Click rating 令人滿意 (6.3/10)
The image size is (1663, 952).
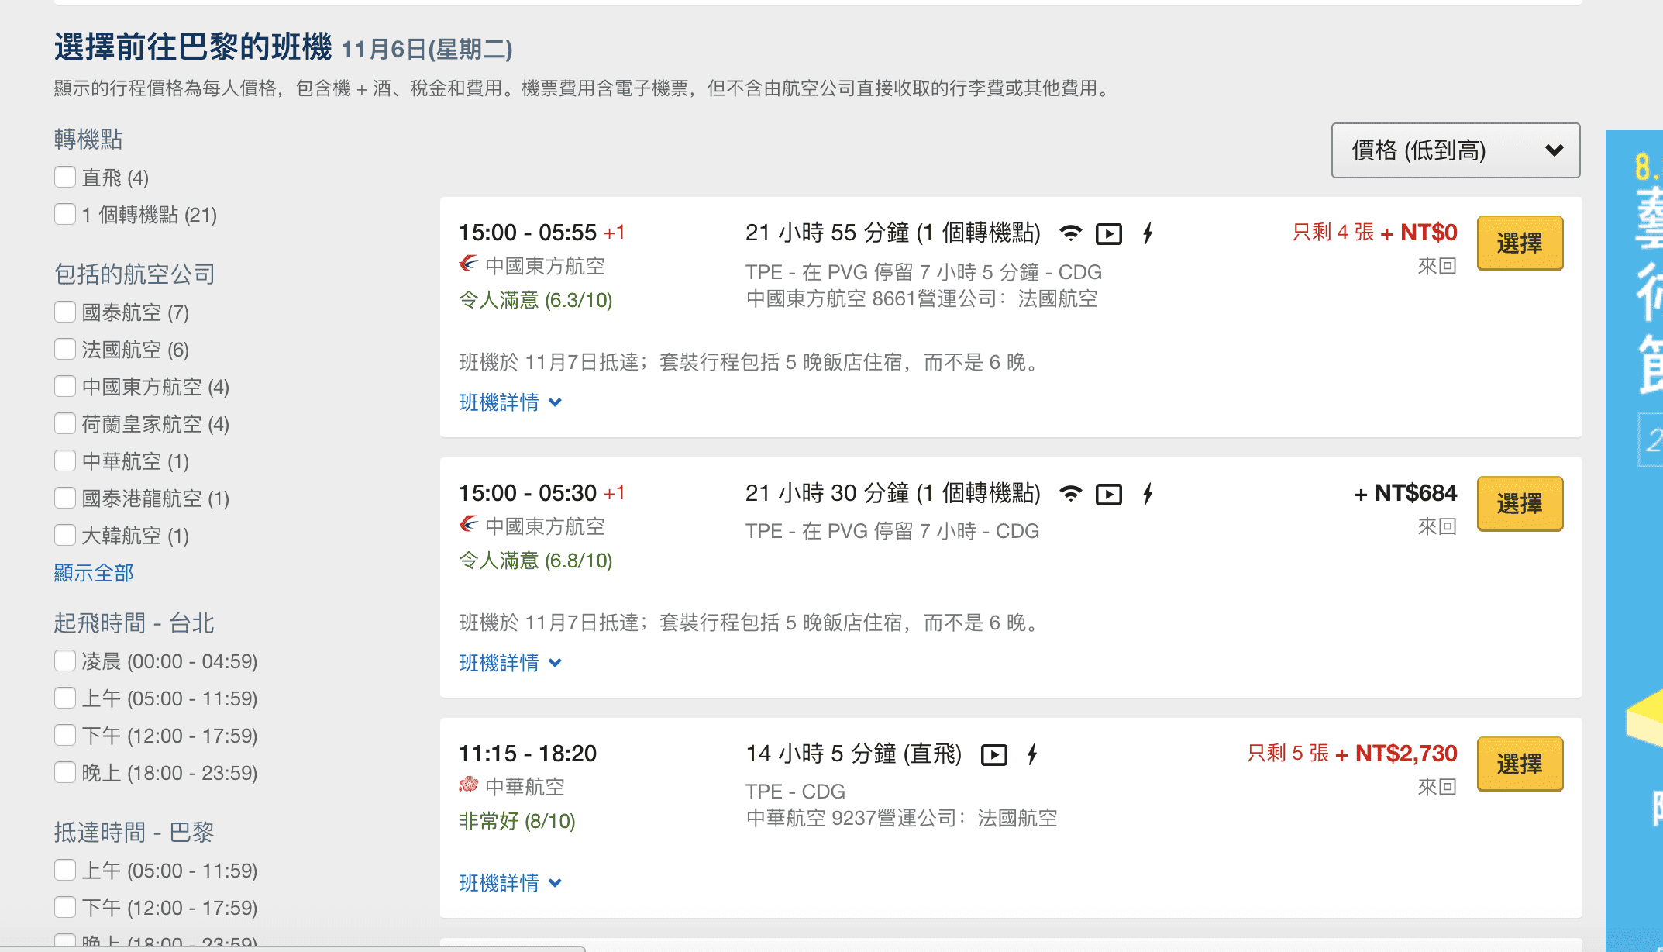pyautogui.click(x=535, y=300)
